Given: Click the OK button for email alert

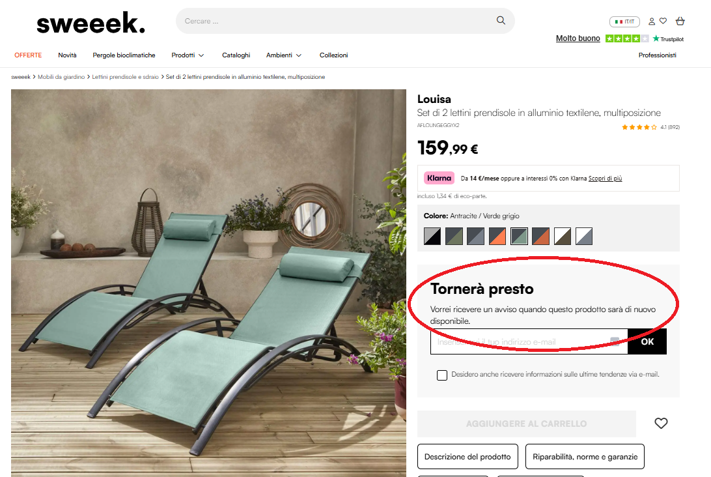Looking at the screenshot, I should [647, 341].
